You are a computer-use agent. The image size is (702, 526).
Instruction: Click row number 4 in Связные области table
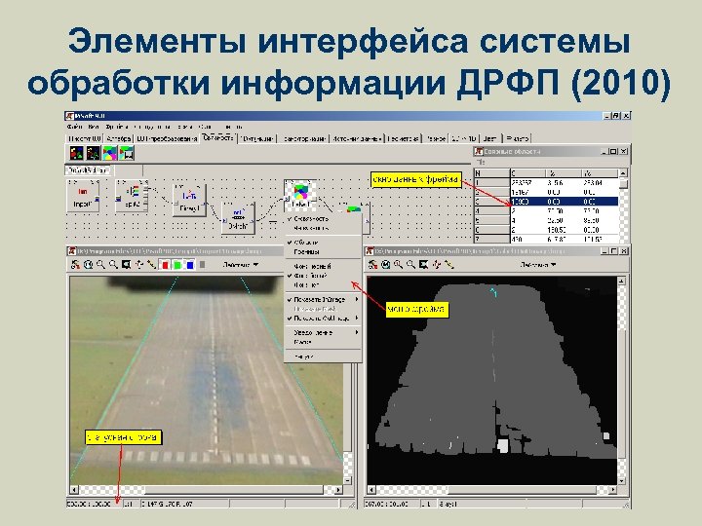point(492,210)
